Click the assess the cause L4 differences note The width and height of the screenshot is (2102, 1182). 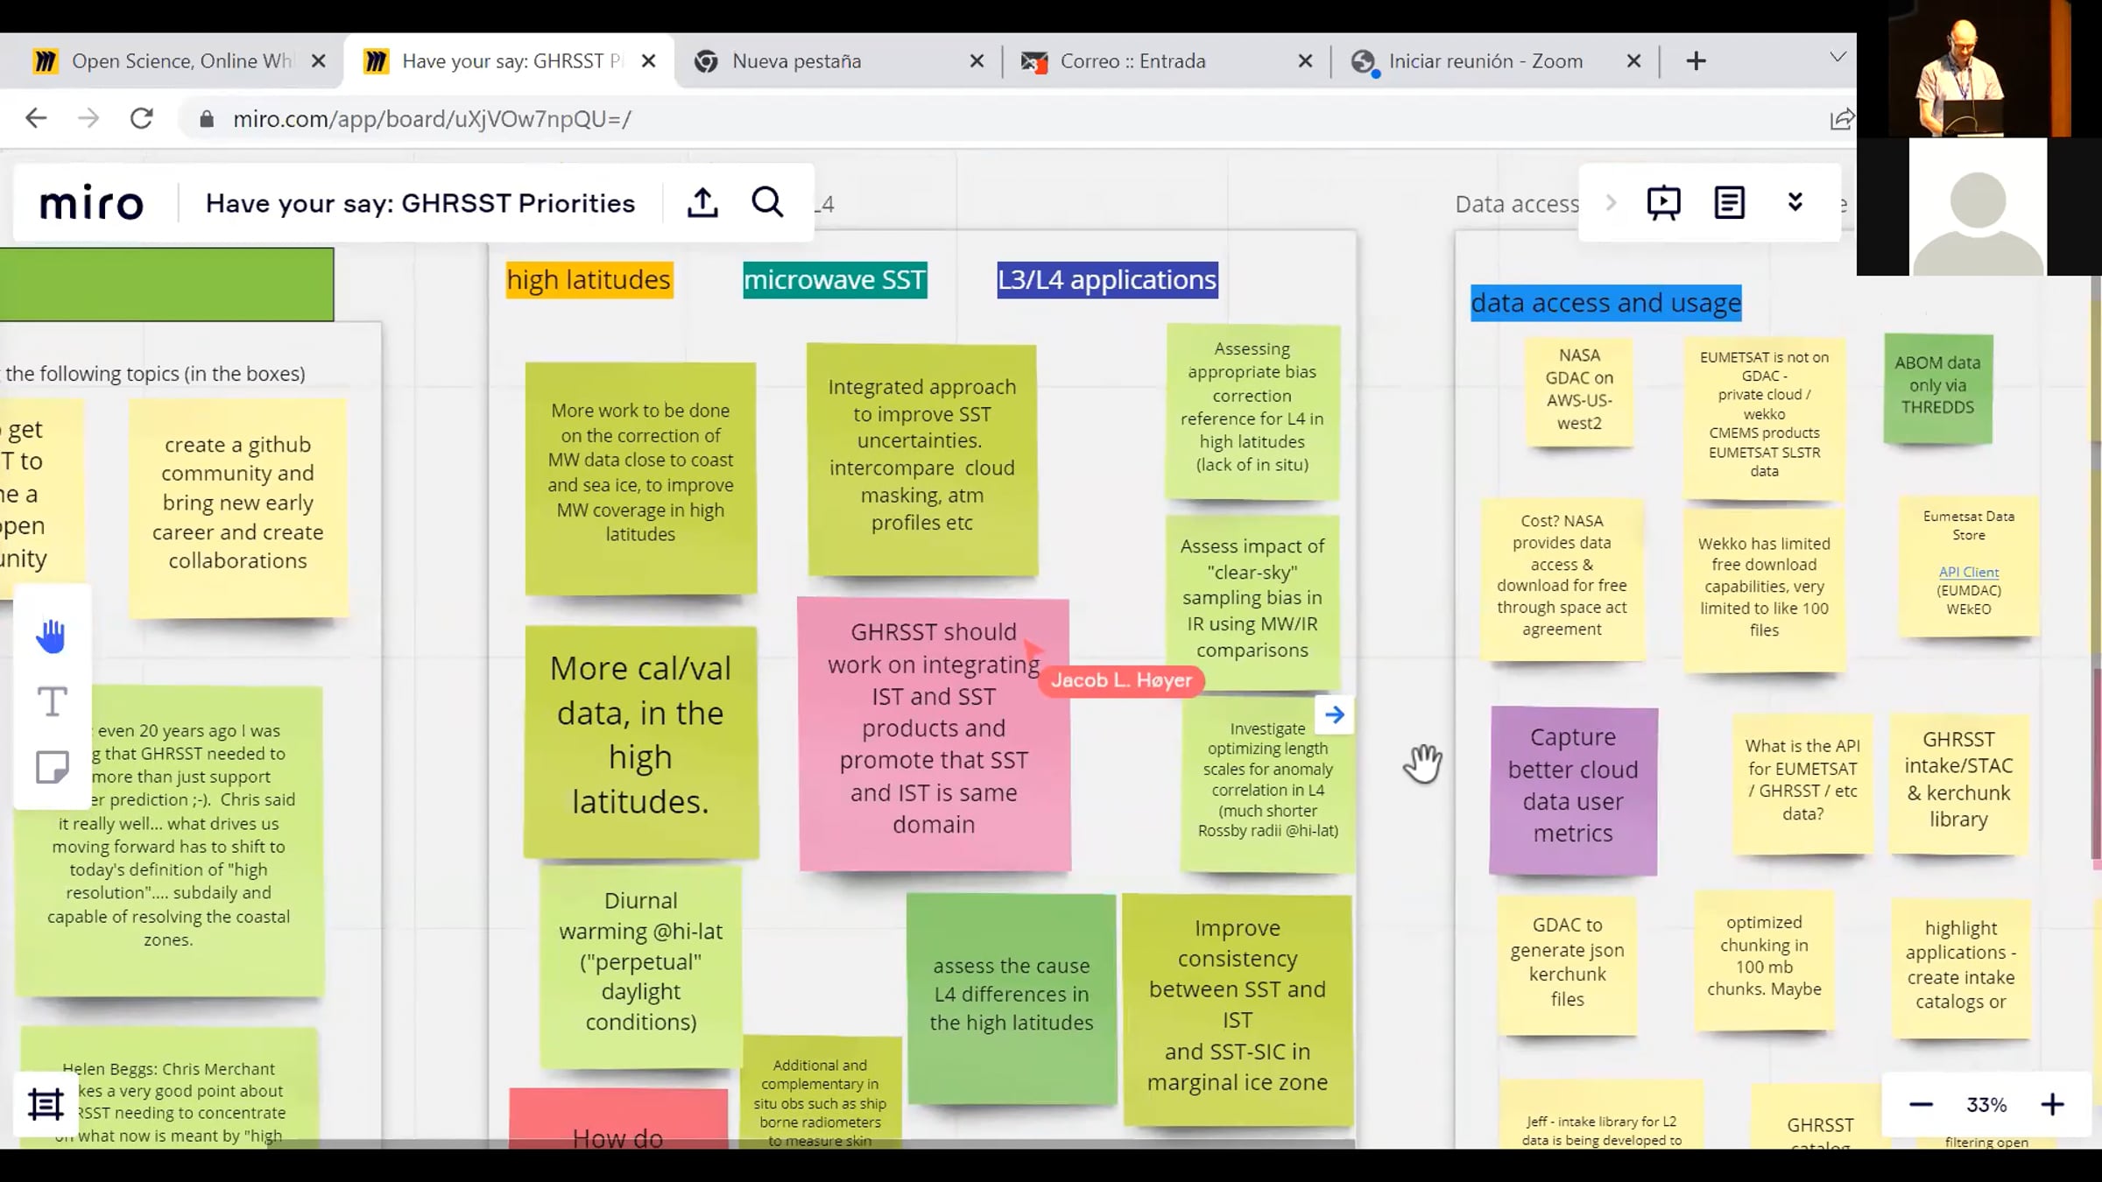pyautogui.click(x=1012, y=997)
